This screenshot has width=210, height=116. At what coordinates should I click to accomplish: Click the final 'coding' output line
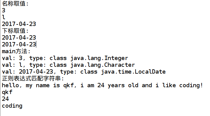point(12,106)
